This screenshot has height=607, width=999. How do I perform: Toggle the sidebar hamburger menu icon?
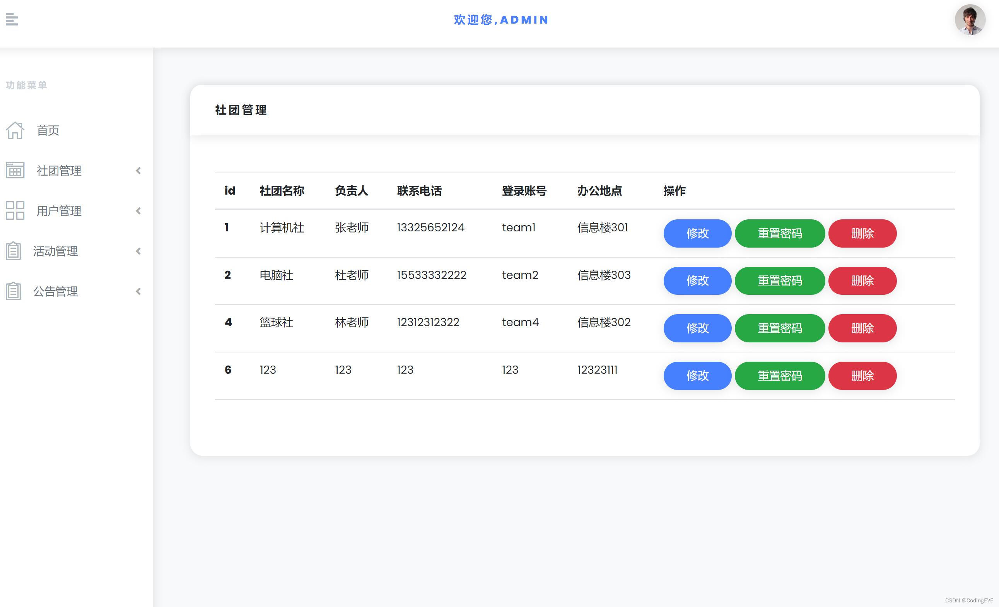pos(12,19)
